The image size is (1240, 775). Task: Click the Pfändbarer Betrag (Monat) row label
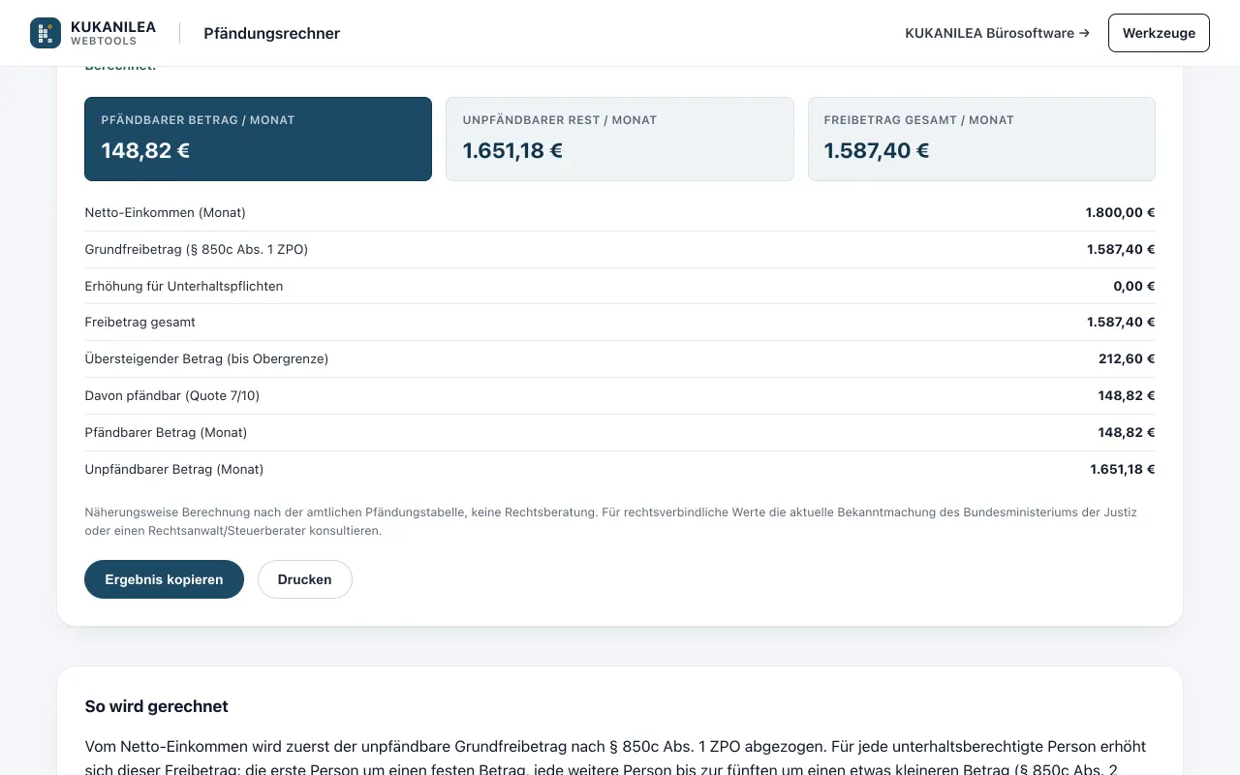click(166, 432)
